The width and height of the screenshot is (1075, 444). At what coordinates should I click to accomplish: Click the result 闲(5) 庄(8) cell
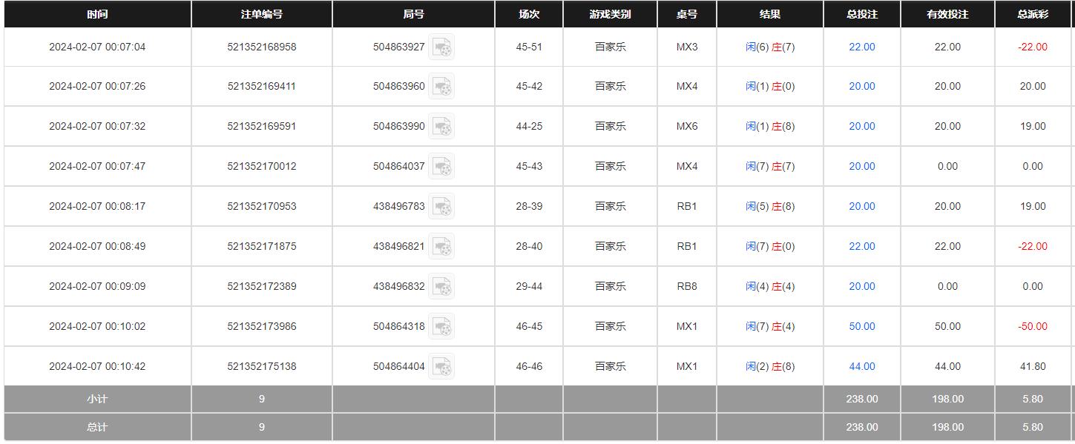pos(770,206)
